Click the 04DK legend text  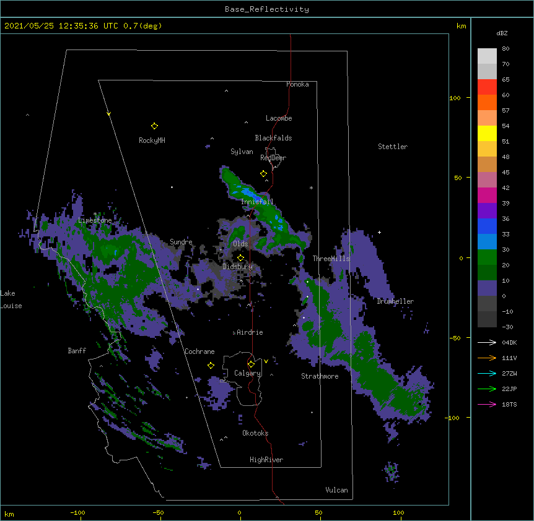(509, 342)
